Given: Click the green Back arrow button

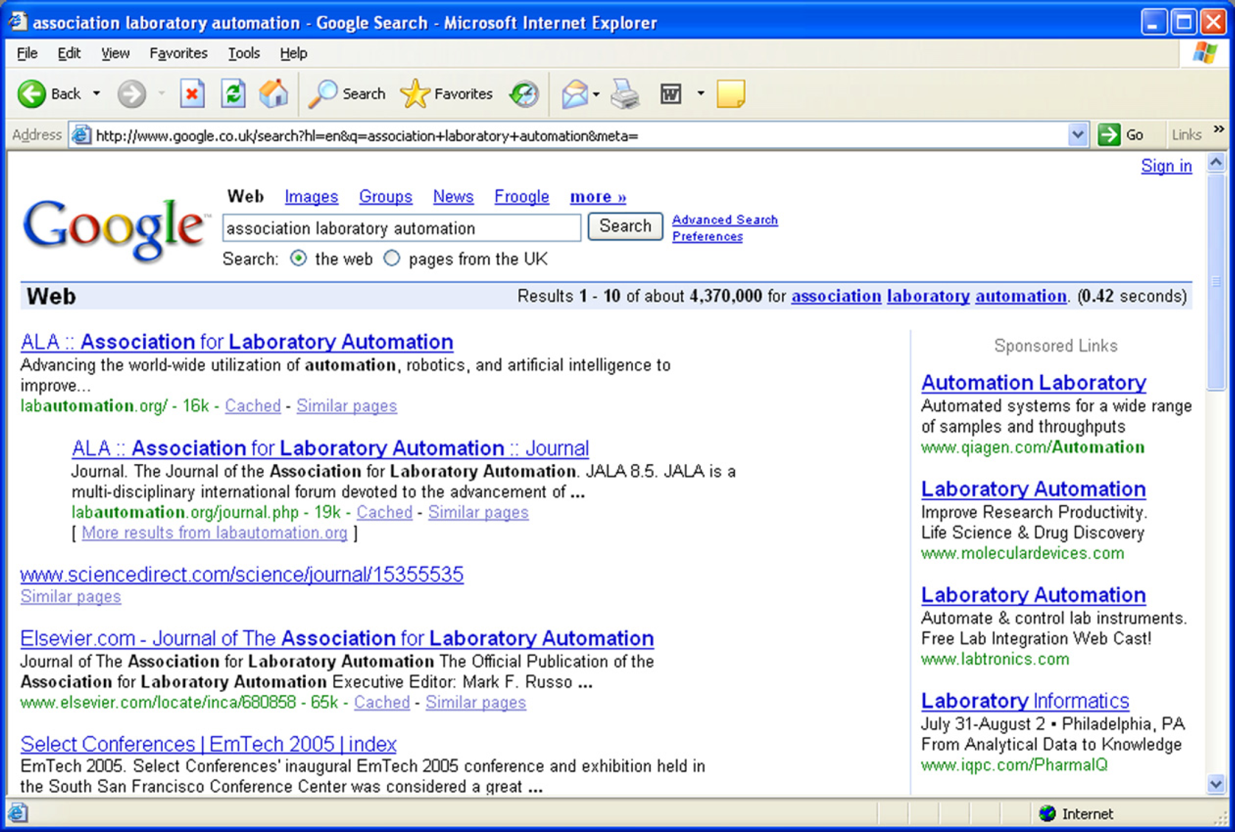Looking at the screenshot, I should pyautogui.click(x=31, y=94).
